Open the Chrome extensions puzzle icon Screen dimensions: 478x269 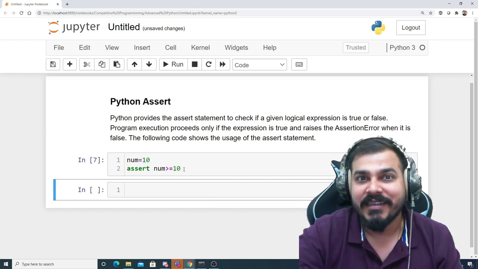[x=456, y=13]
